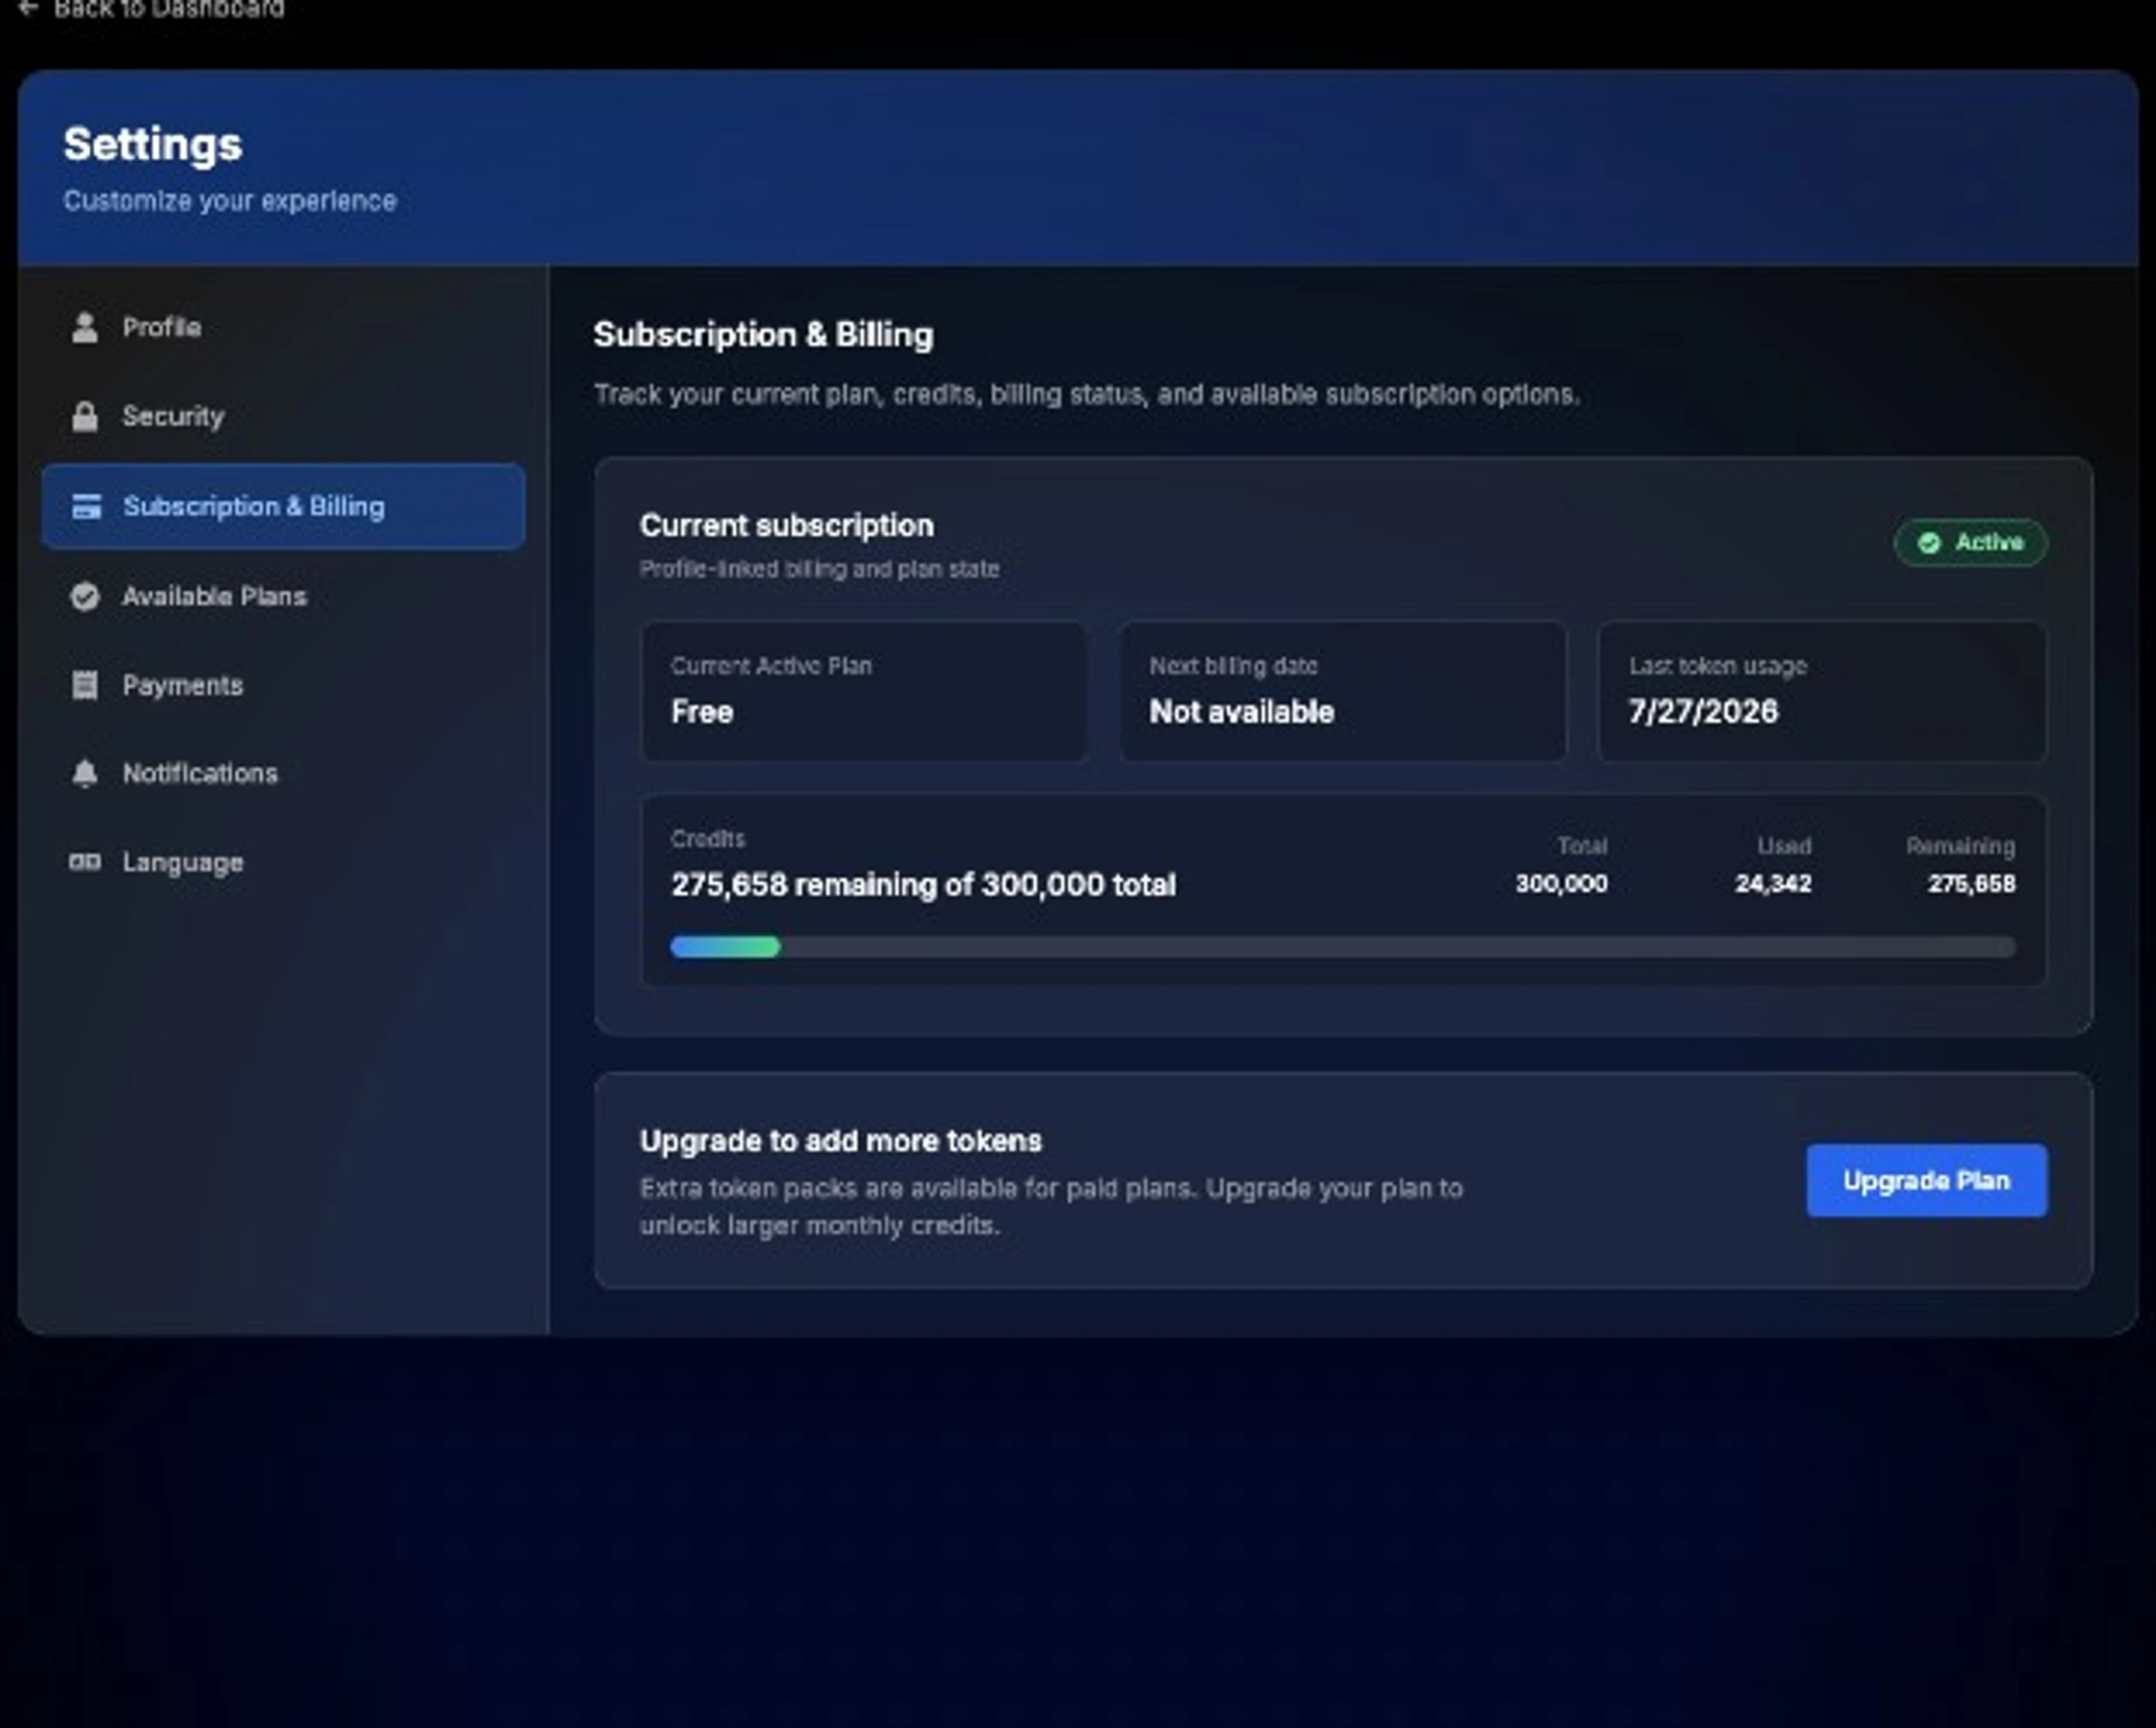Viewport: 2156px width, 1728px height.
Task: Click the Active status badge
Action: pos(1970,542)
